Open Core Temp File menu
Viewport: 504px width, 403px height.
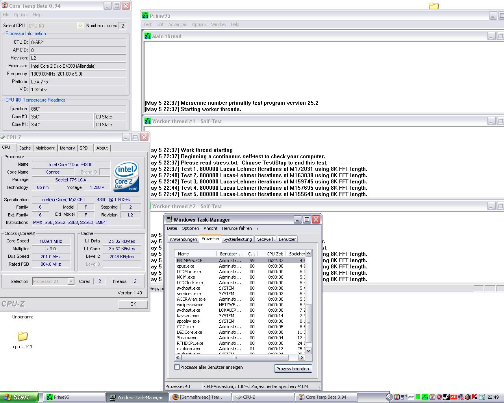coord(6,15)
